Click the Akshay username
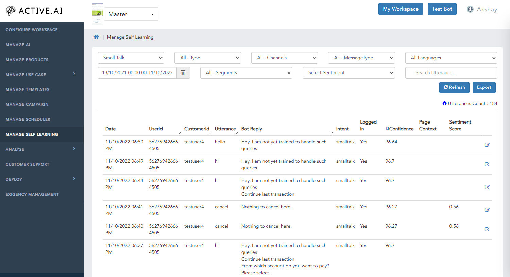 [x=487, y=9]
